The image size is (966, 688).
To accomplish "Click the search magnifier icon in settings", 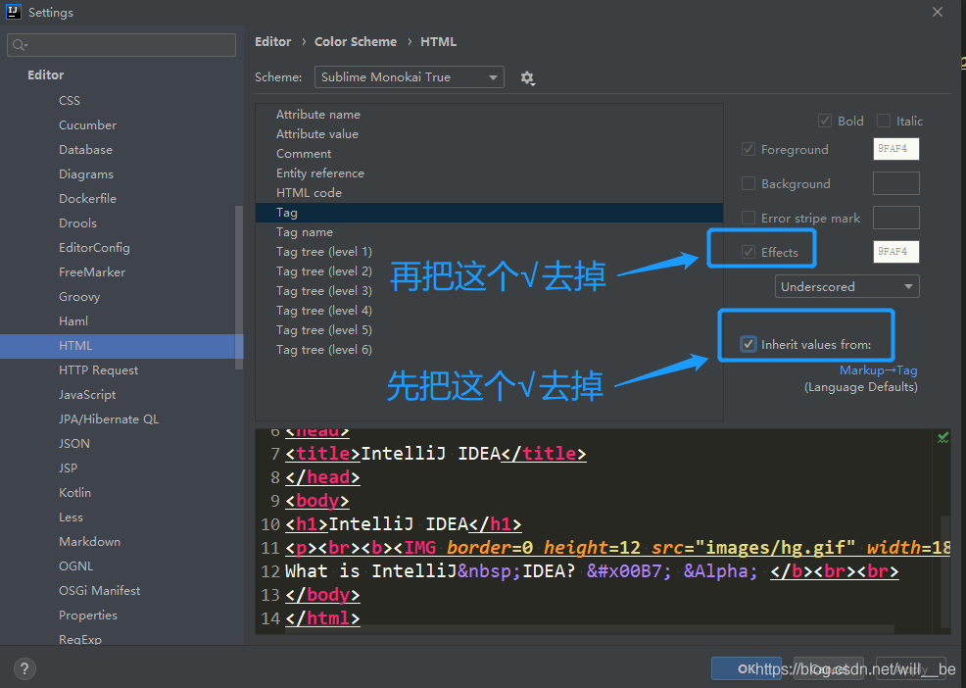I will 20,45.
